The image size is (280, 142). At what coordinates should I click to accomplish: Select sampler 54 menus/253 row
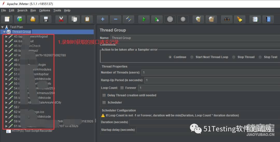point(34,88)
